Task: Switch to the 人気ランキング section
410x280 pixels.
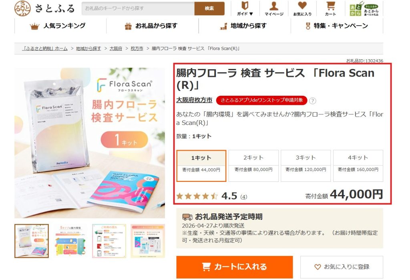Action: coord(58,25)
